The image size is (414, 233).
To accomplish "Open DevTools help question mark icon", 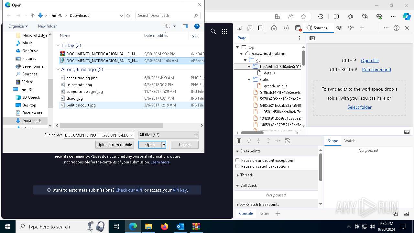I will 397,28.
